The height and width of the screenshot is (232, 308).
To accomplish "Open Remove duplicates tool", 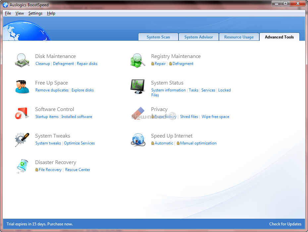I will coord(52,90).
